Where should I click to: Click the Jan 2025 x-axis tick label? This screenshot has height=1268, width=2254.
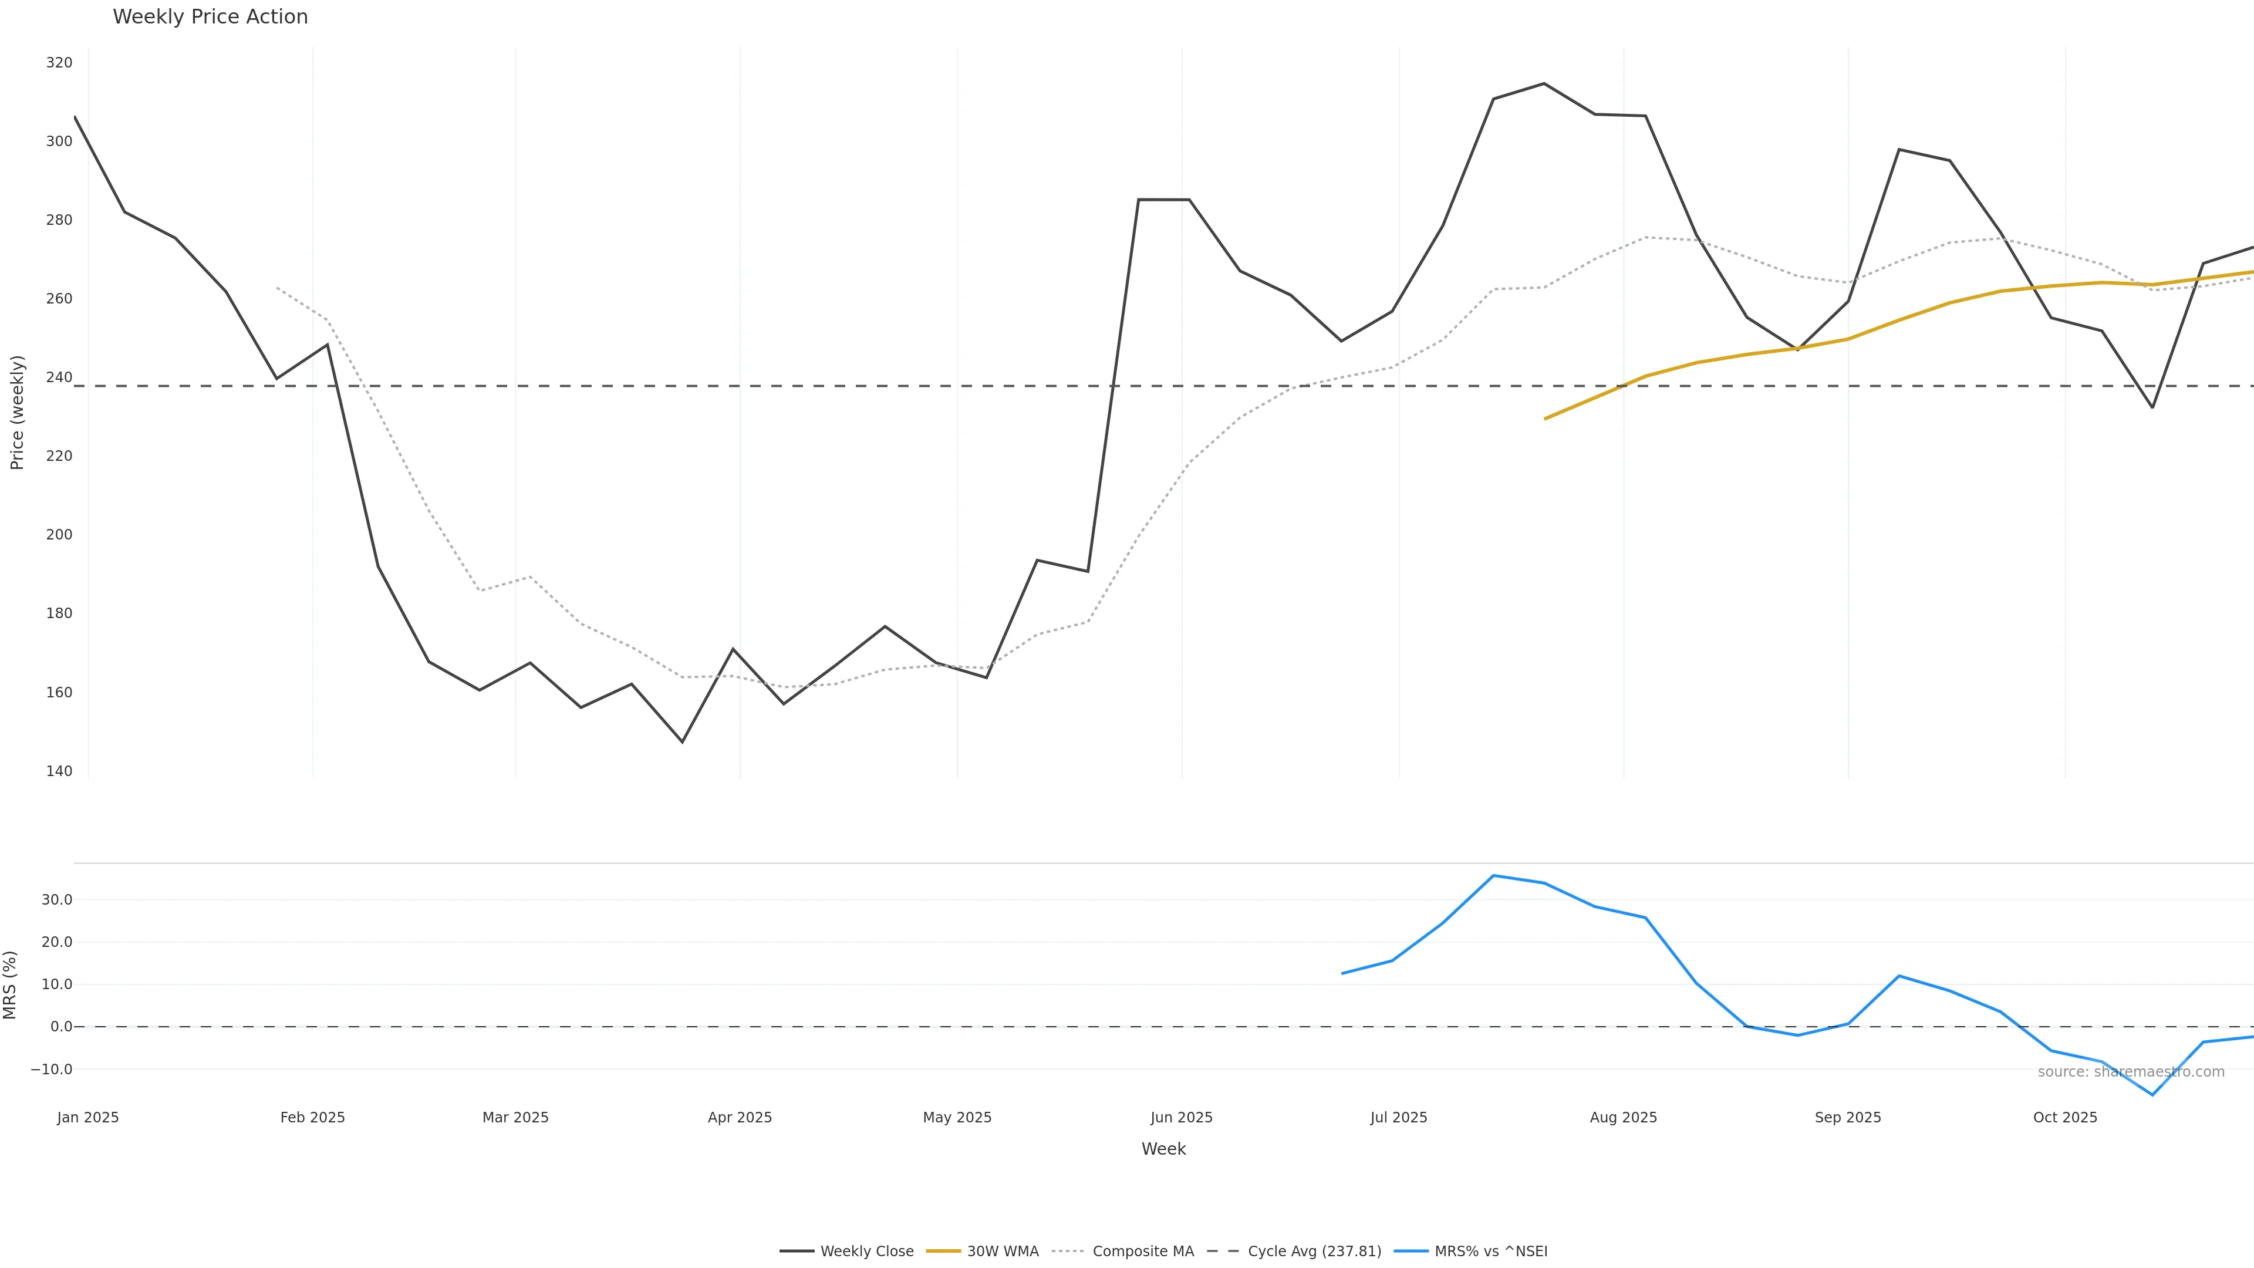tap(87, 1118)
